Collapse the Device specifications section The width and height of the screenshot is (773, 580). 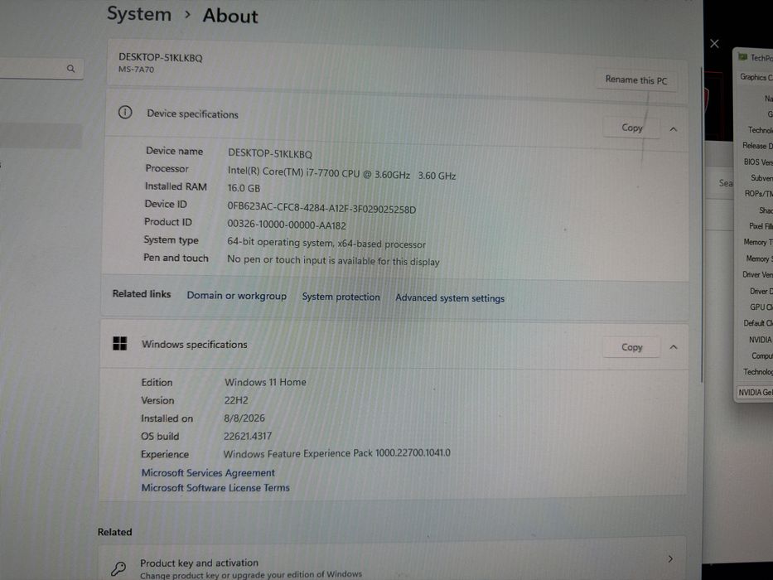pyautogui.click(x=674, y=129)
